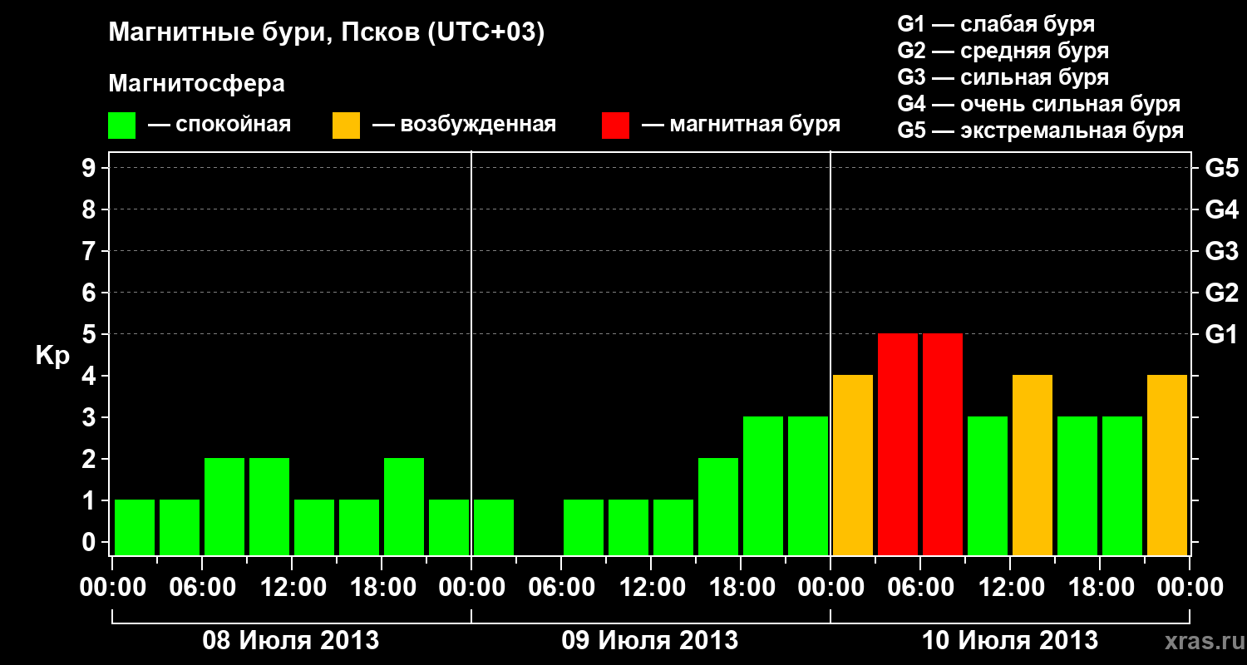Viewport: 1247px width, 665px height.
Task: Click the 'Kp' axis label
Action: tap(52, 356)
